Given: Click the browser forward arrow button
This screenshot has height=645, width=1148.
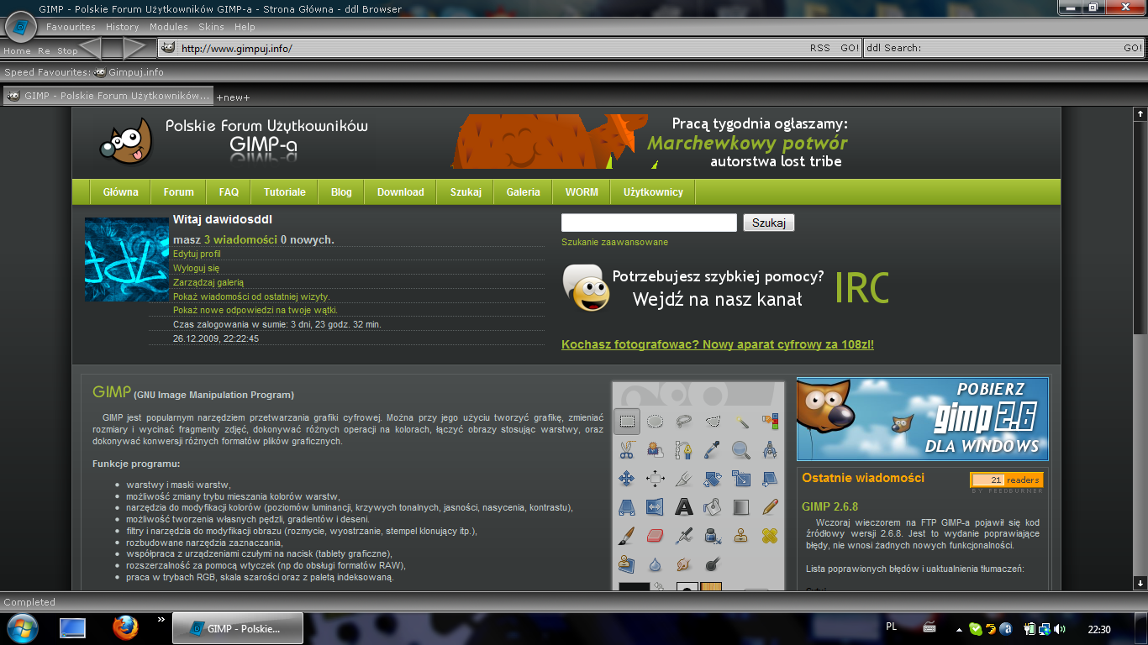Looking at the screenshot, I should [136, 48].
